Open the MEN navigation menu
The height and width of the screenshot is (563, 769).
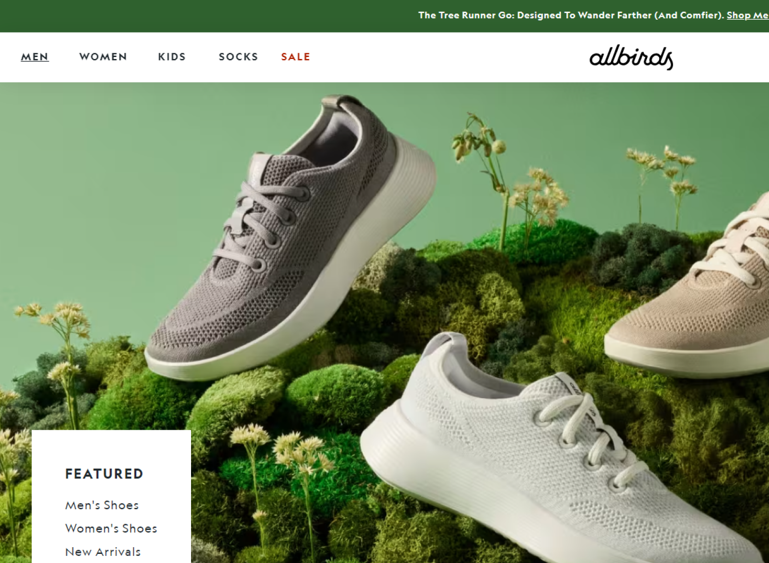(x=35, y=57)
